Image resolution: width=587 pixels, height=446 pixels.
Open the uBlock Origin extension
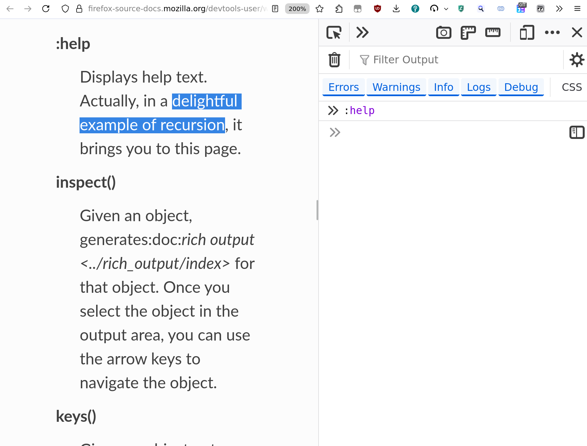point(377,9)
